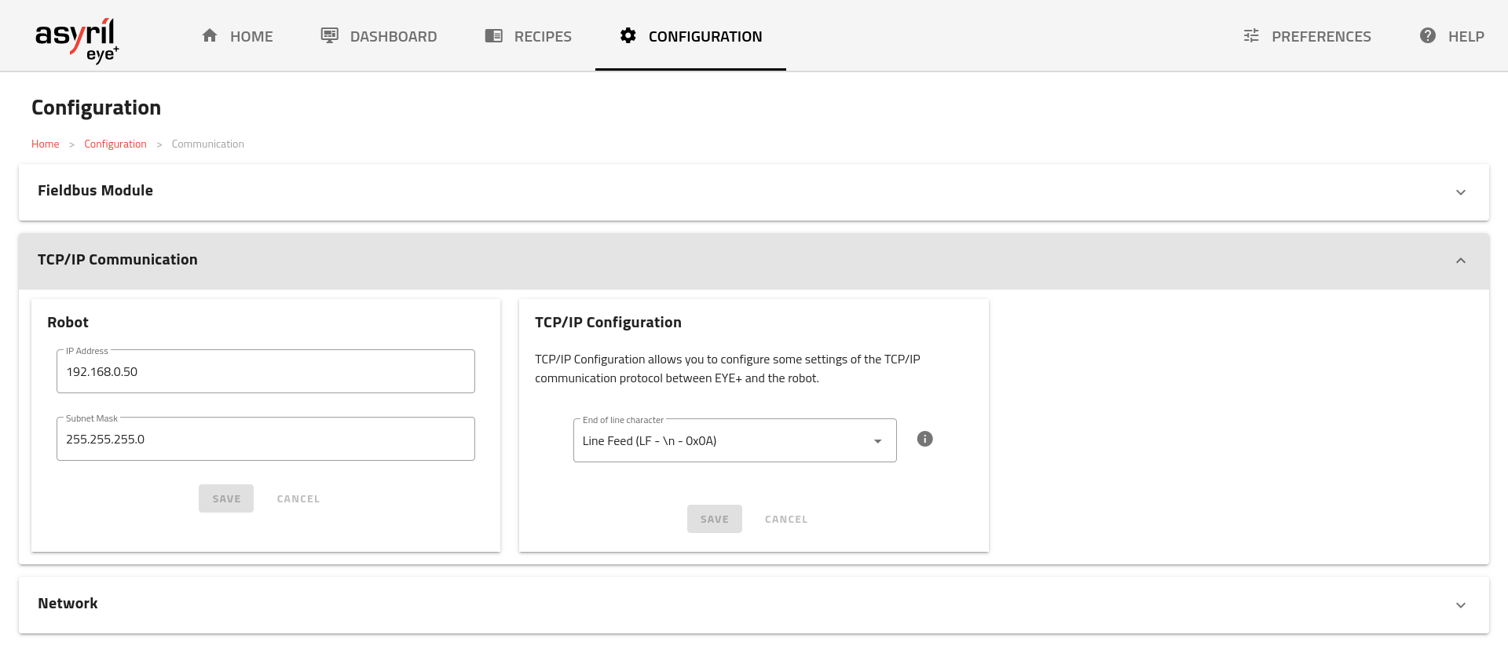Click the Subnet Mask input field

[265, 440]
